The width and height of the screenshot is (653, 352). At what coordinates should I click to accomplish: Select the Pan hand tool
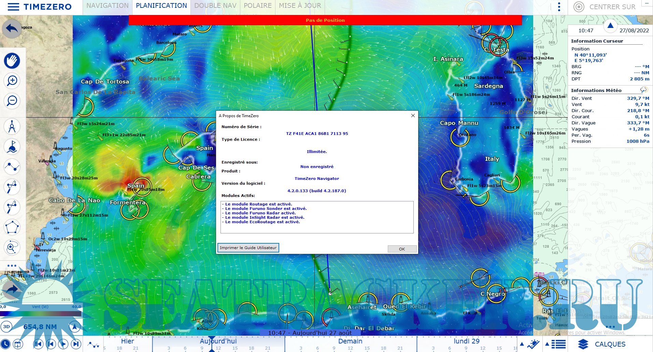12,61
